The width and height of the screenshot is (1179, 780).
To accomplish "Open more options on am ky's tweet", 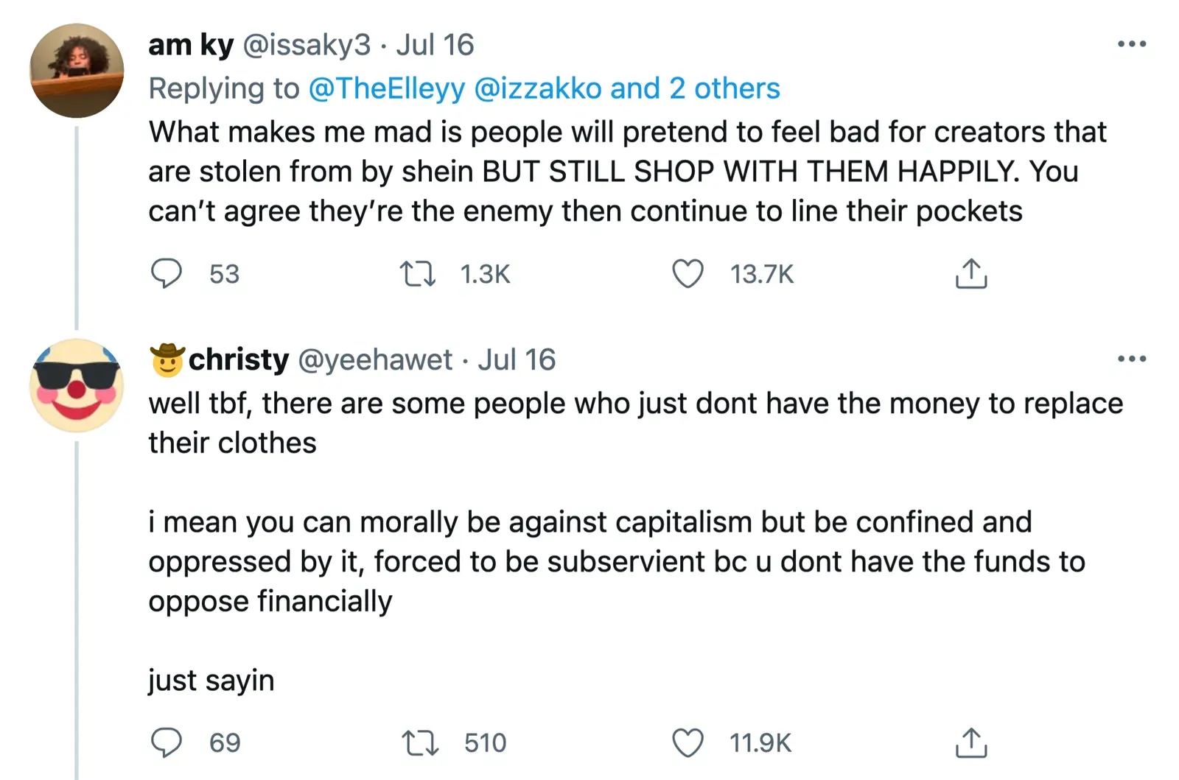I will (1131, 44).
